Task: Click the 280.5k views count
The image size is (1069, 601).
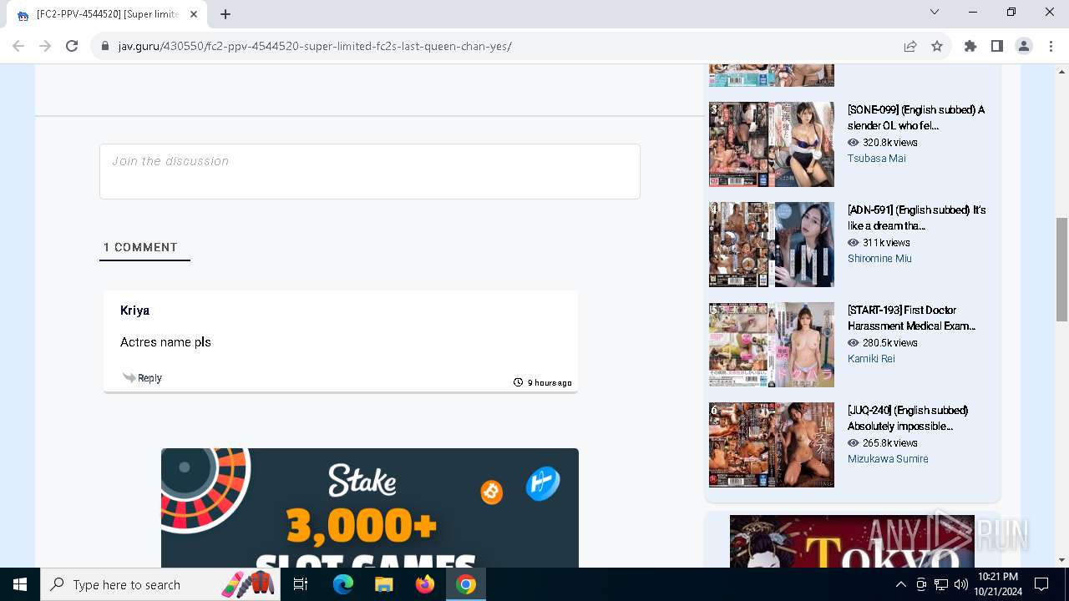Action: 889,343
